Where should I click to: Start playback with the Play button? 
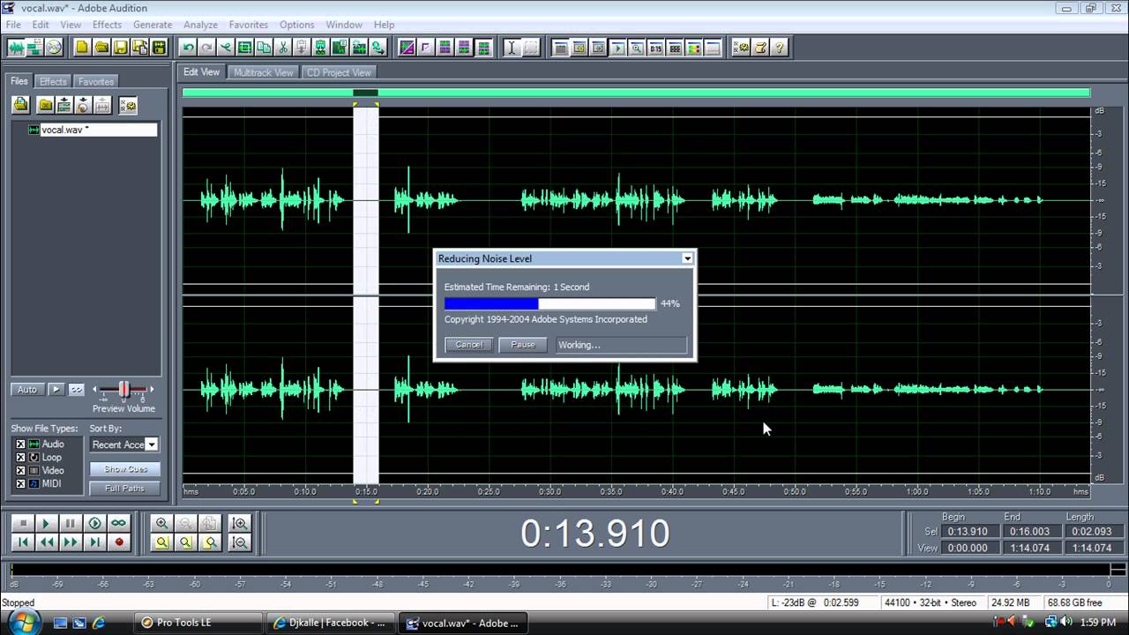point(47,524)
